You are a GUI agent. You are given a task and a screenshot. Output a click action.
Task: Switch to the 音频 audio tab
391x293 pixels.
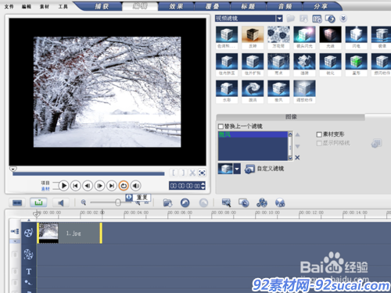(284, 6)
